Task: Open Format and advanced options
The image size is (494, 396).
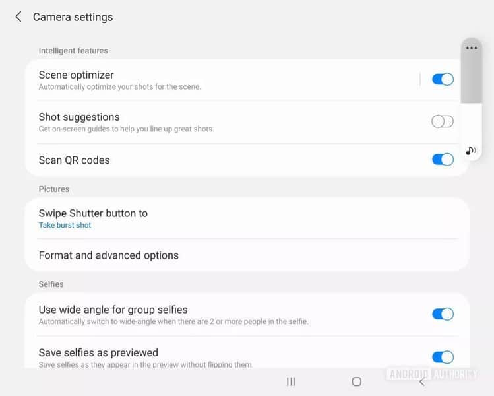Action: coord(109,255)
